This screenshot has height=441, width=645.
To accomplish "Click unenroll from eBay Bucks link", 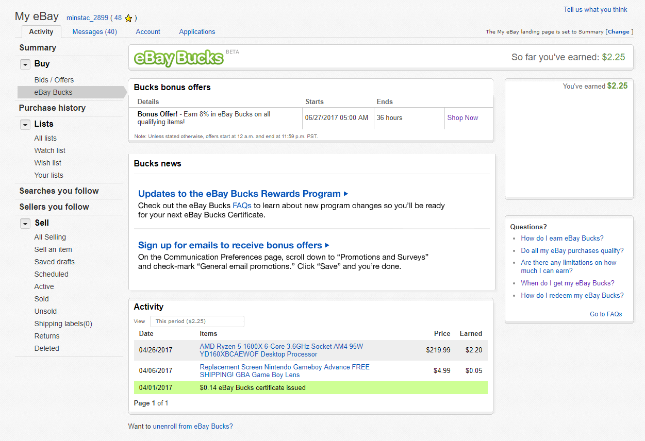I will click(193, 426).
